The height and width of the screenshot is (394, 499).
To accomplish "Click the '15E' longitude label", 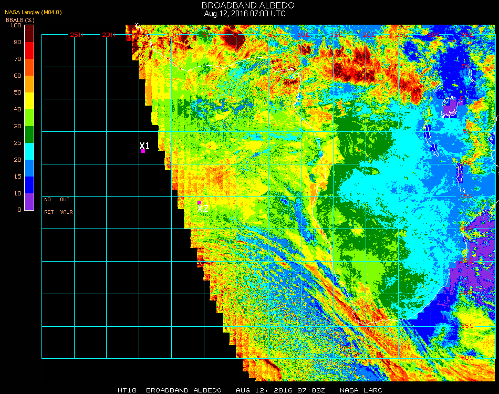I will 336,35.
